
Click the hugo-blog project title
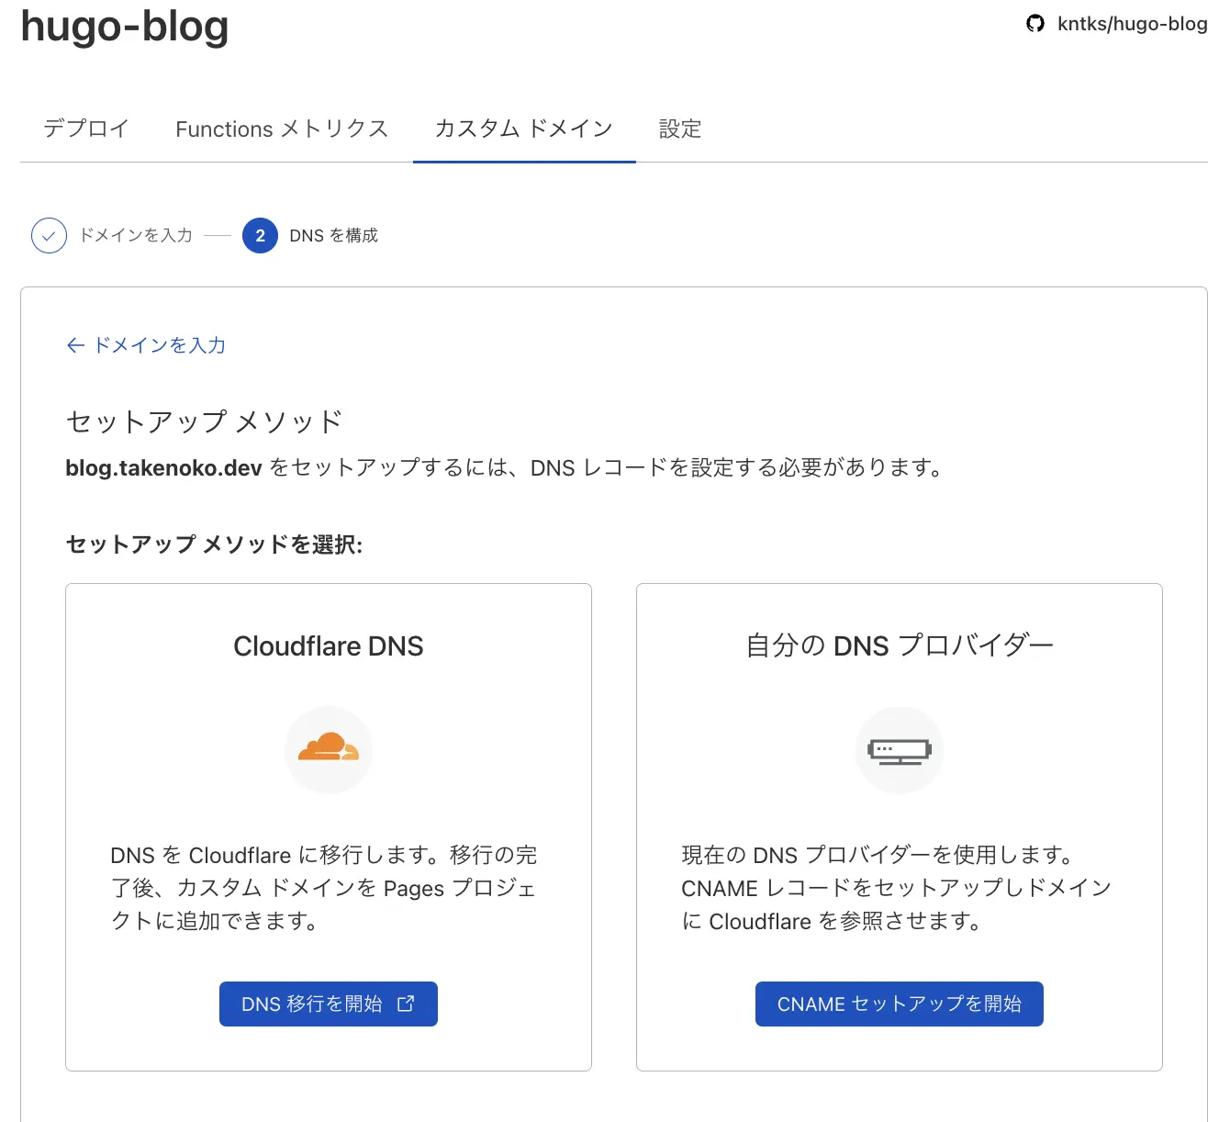125,26
